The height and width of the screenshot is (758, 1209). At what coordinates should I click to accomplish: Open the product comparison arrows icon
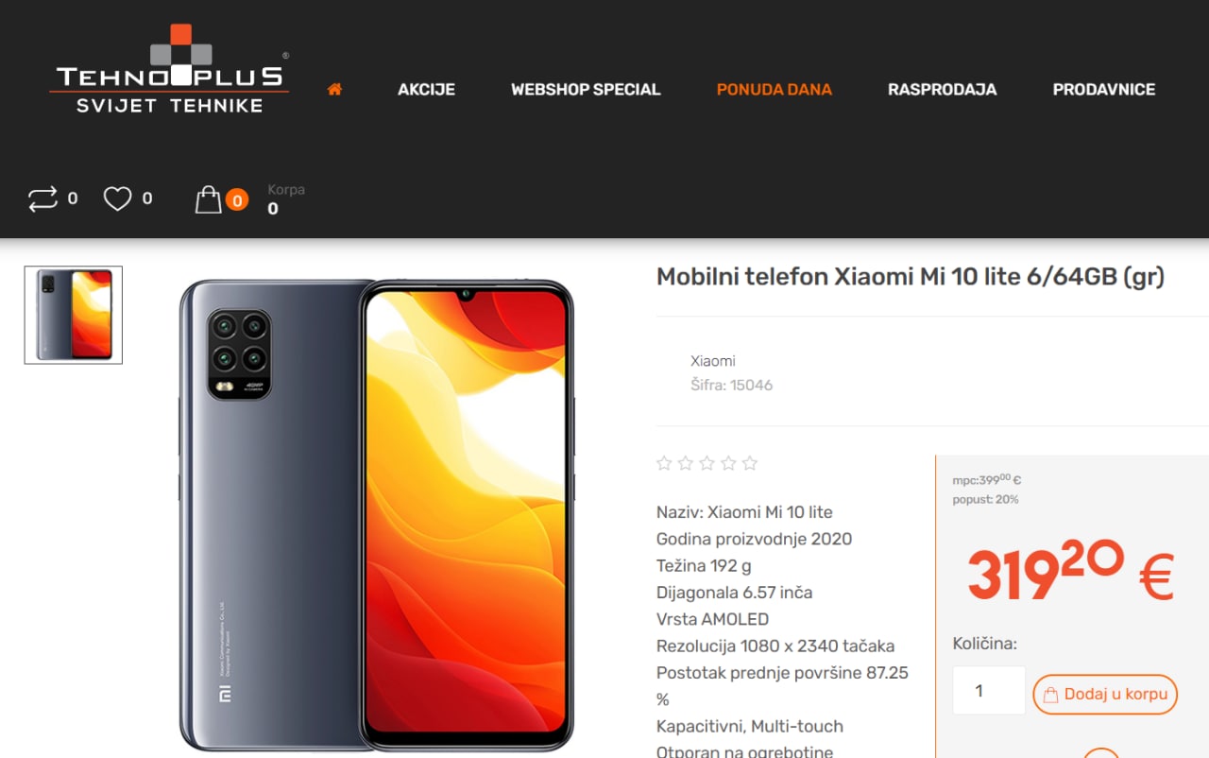43,199
